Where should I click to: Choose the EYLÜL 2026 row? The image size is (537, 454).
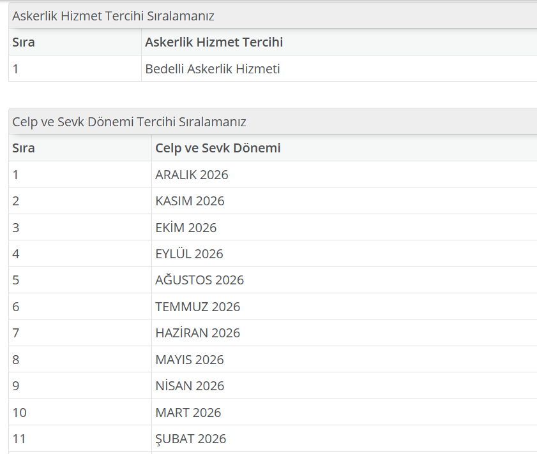point(189,254)
